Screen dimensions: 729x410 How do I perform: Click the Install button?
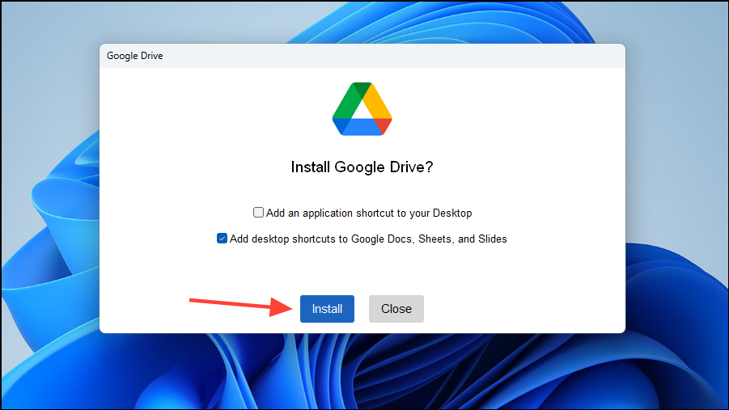(327, 309)
